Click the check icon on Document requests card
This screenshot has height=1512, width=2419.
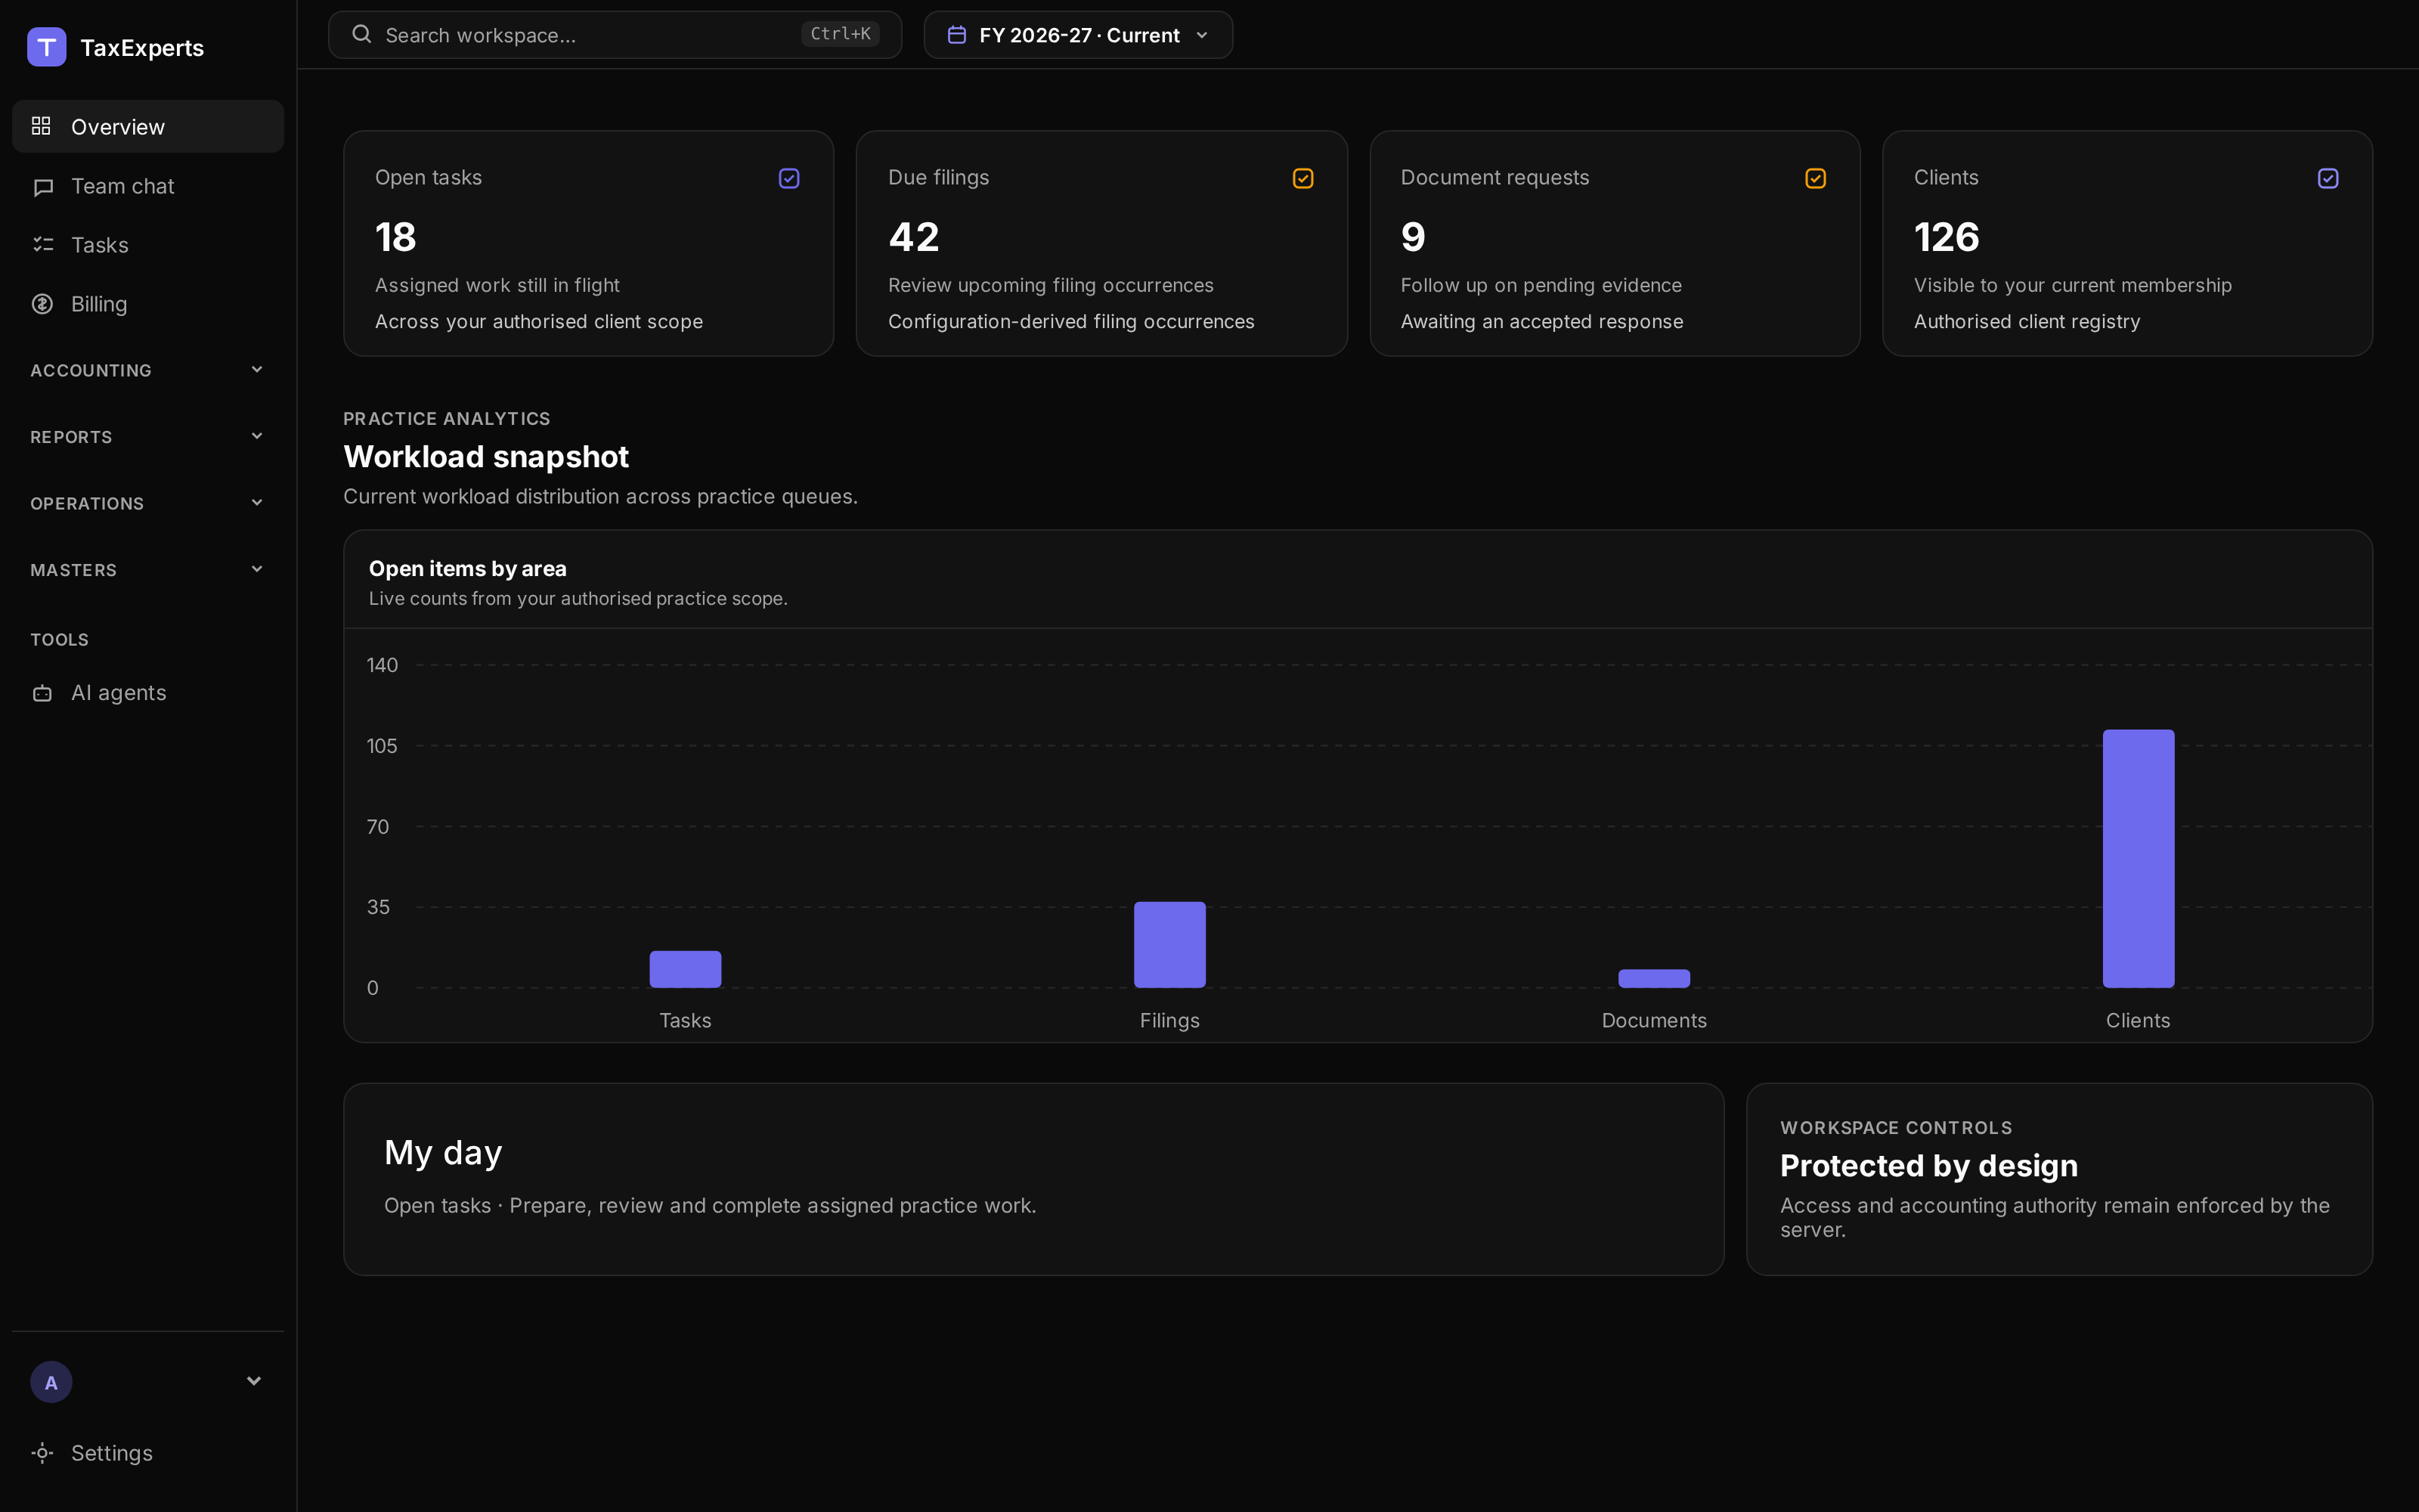(1815, 178)
